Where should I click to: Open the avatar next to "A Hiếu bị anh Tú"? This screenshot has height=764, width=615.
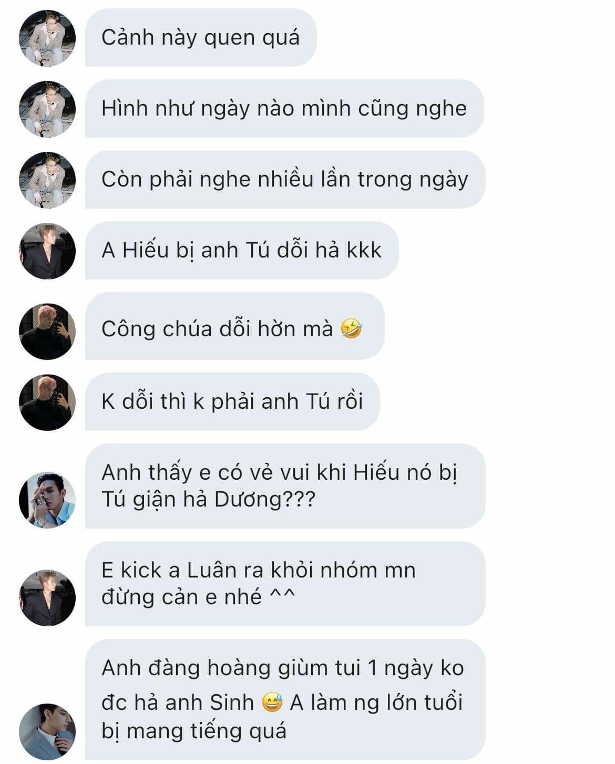(x=47, y=251)
